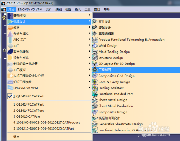180x141 pixels.
Task: Select Healing Assistant workbench text
Action: 111,88
